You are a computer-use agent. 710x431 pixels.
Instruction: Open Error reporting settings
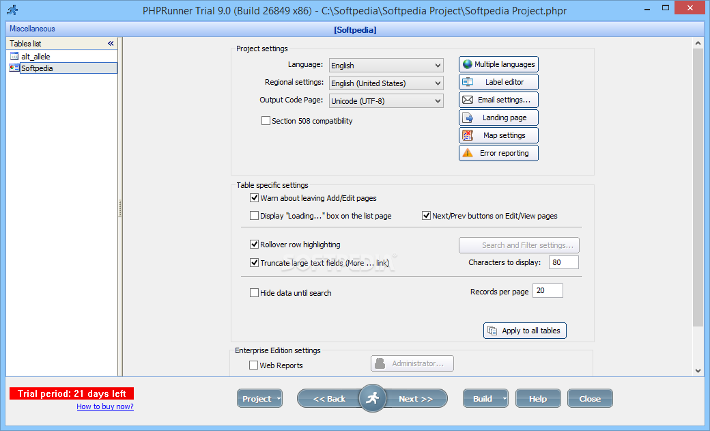click(498, 153)
